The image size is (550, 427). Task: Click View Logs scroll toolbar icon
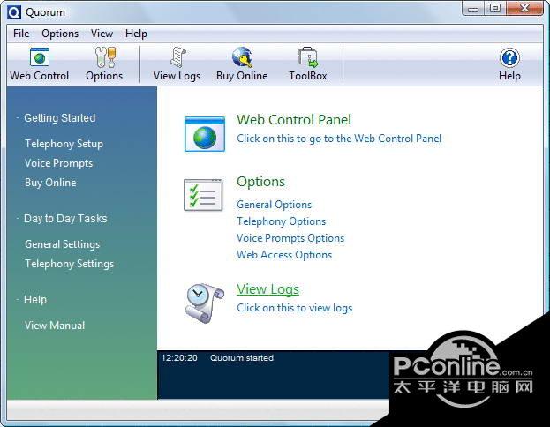coord(178,57)
